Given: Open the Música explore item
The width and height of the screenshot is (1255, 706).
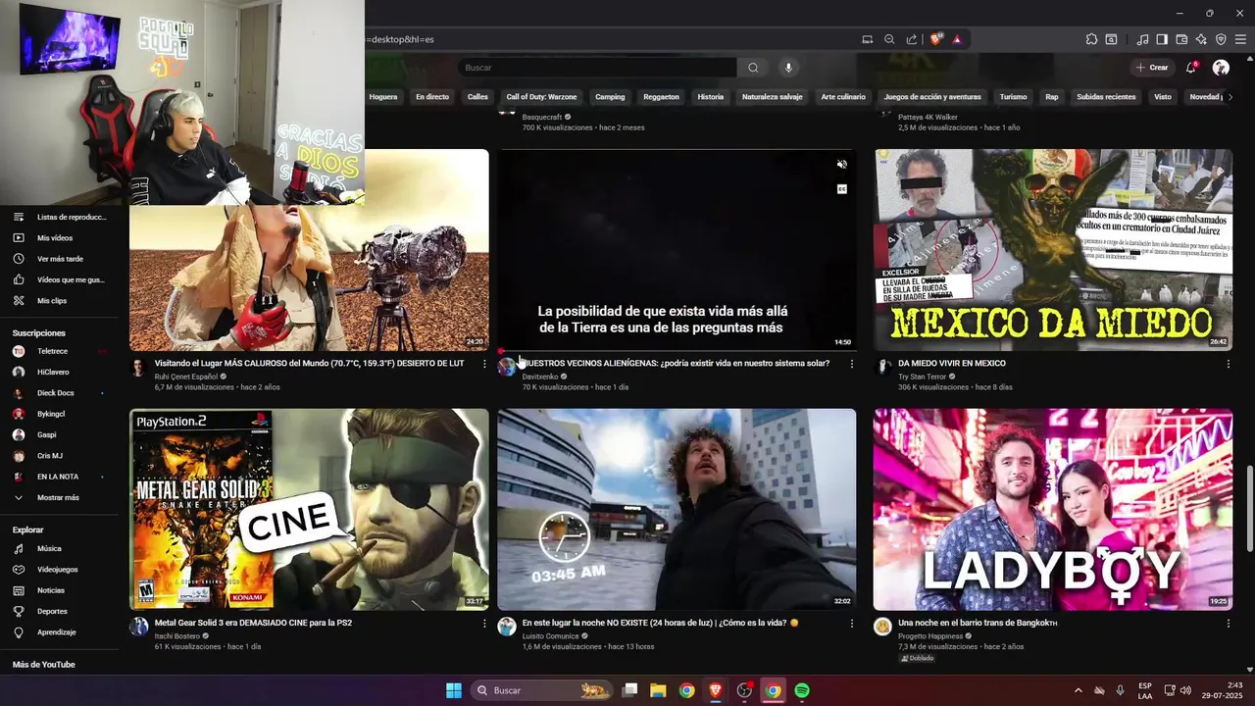Looking at the screenshot, I should pyautogui.click(x=49, y=549).
